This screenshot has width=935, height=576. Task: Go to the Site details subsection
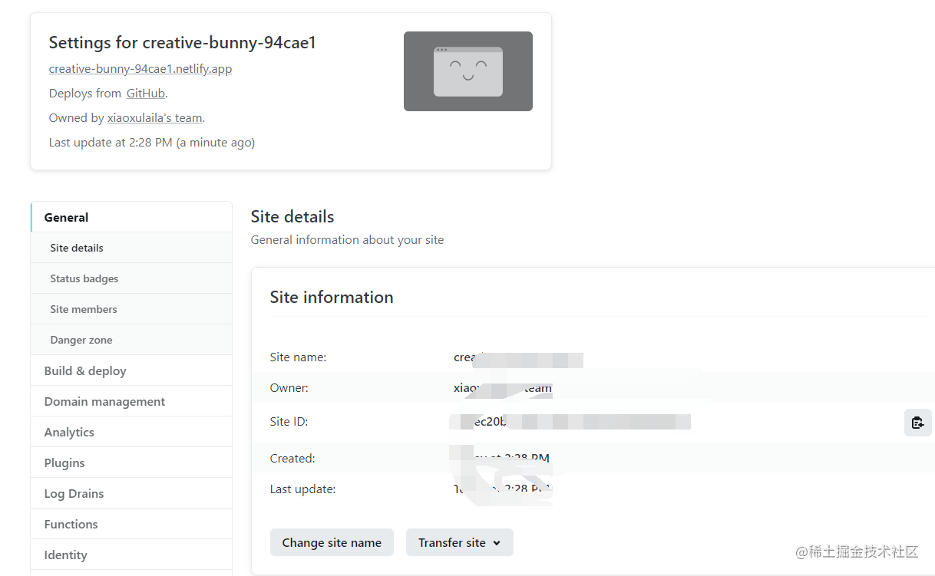click(131, 248)
